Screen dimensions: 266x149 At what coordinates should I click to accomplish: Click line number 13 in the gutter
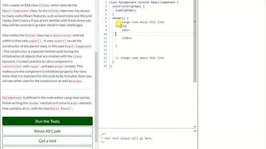point(105,46)
